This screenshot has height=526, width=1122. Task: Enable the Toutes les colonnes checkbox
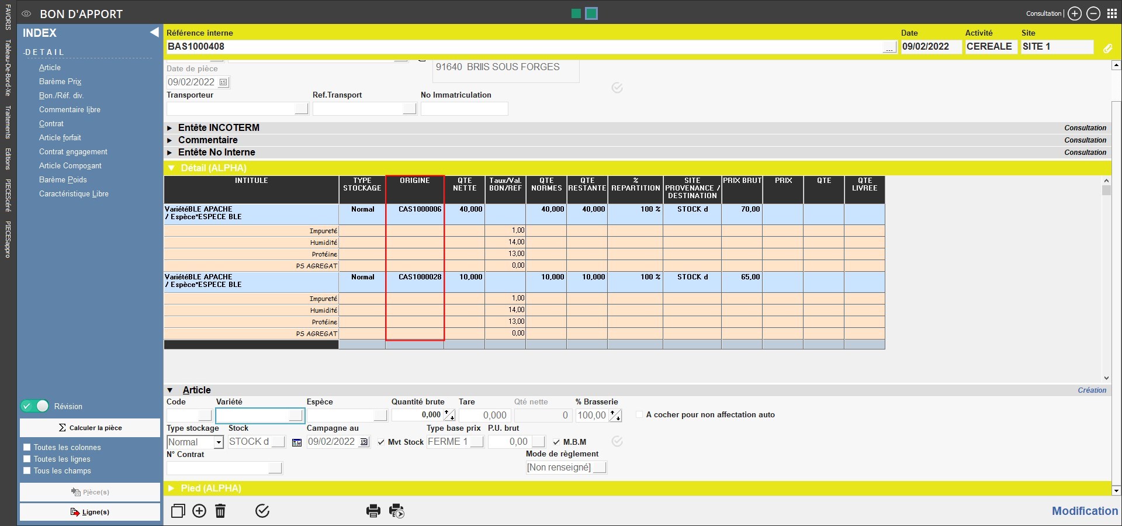pyautogui.click(x=27, y=447)
